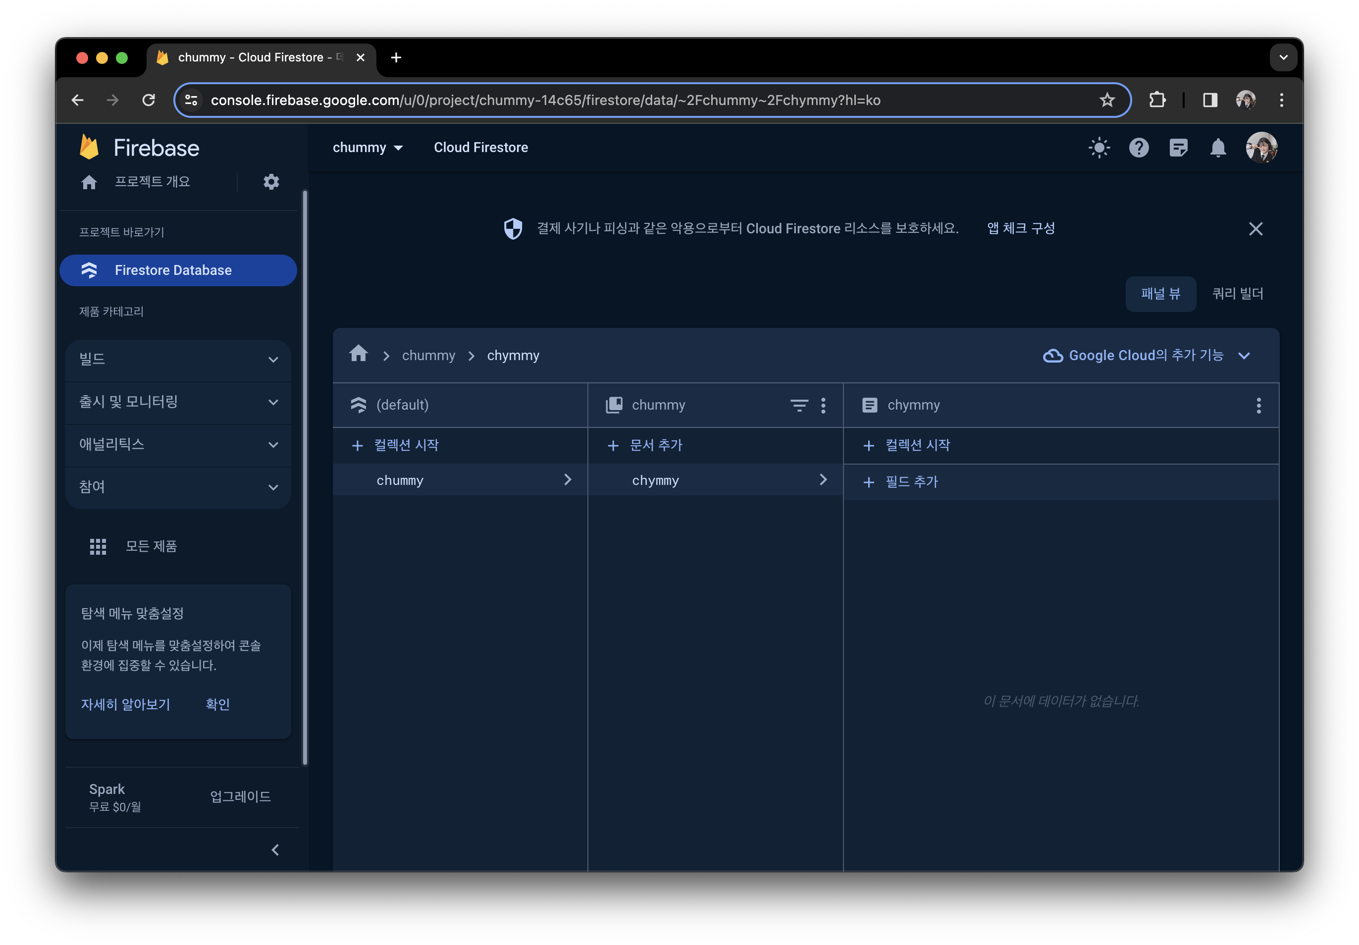The height and width of the screenshot is (945, 1359).
Task: Click browser back arrow
Action: tap(78, 100)
